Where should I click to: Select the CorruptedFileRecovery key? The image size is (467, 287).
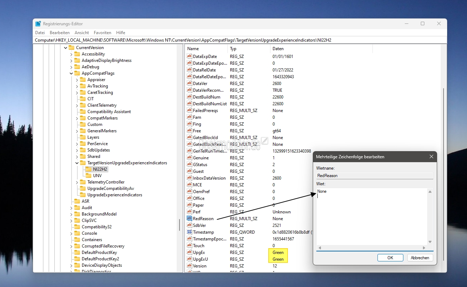[x=103, y=246]
